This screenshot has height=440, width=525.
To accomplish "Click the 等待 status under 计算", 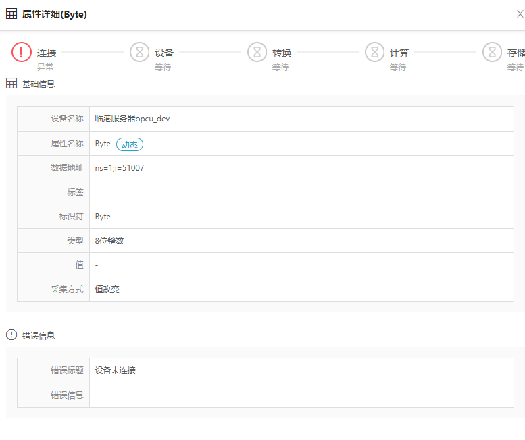I will tap(398, 67).
